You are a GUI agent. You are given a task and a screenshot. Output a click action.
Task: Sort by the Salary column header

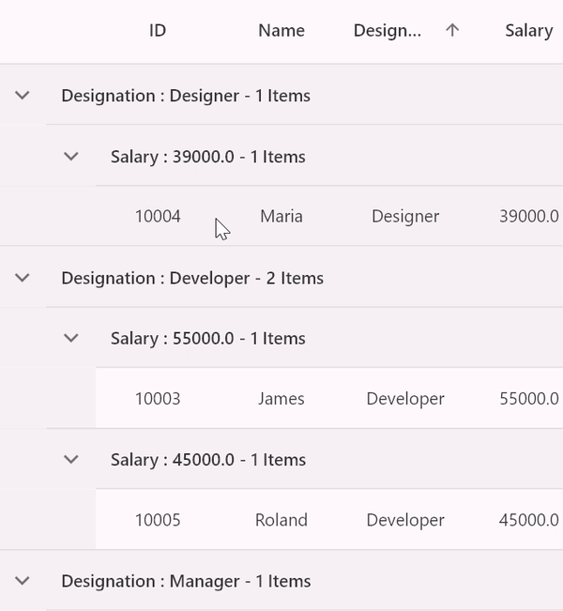point(528,30)
